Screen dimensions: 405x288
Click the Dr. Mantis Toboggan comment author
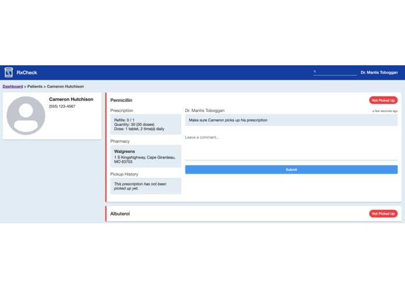coord(205,110)
